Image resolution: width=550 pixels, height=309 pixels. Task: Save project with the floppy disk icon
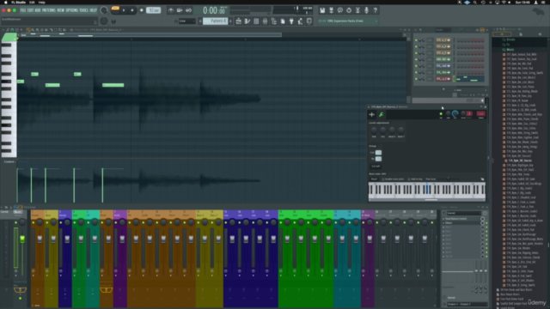322,10
